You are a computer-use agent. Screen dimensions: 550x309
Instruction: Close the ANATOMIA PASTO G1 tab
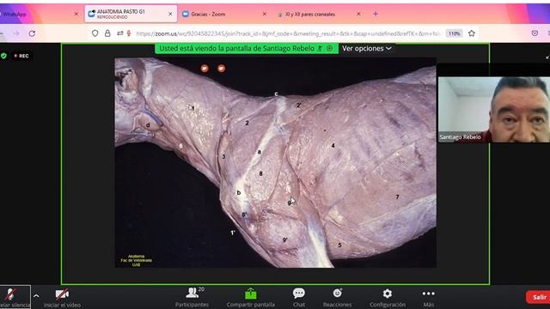[x=170, y=14]
